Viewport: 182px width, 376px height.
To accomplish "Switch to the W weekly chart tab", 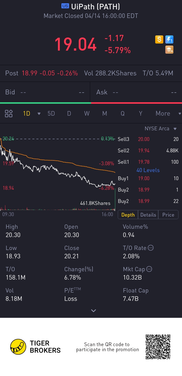I will [87, 113].
